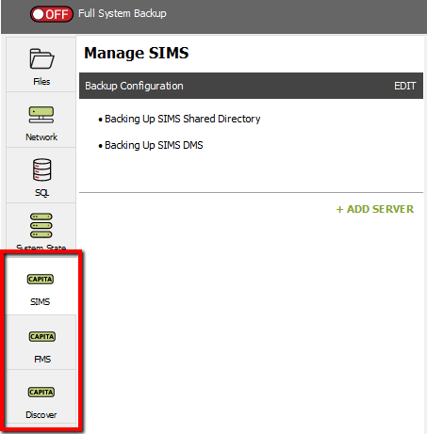Select the Capita Discover icon
Viewport: 427px width, 434px height.
coord(41,392)
